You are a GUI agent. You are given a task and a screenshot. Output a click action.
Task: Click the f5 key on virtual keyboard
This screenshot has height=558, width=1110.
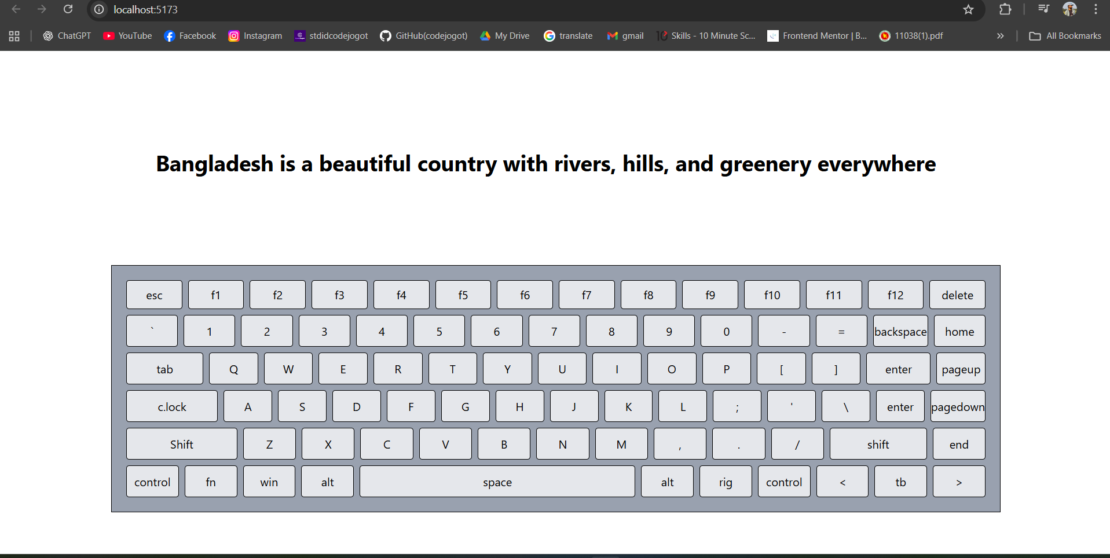point(463,295)
